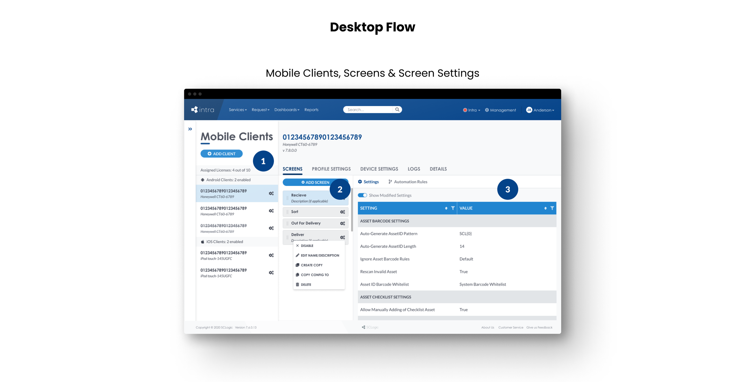Open the Dashboards dropdown menu

(286, 110)
